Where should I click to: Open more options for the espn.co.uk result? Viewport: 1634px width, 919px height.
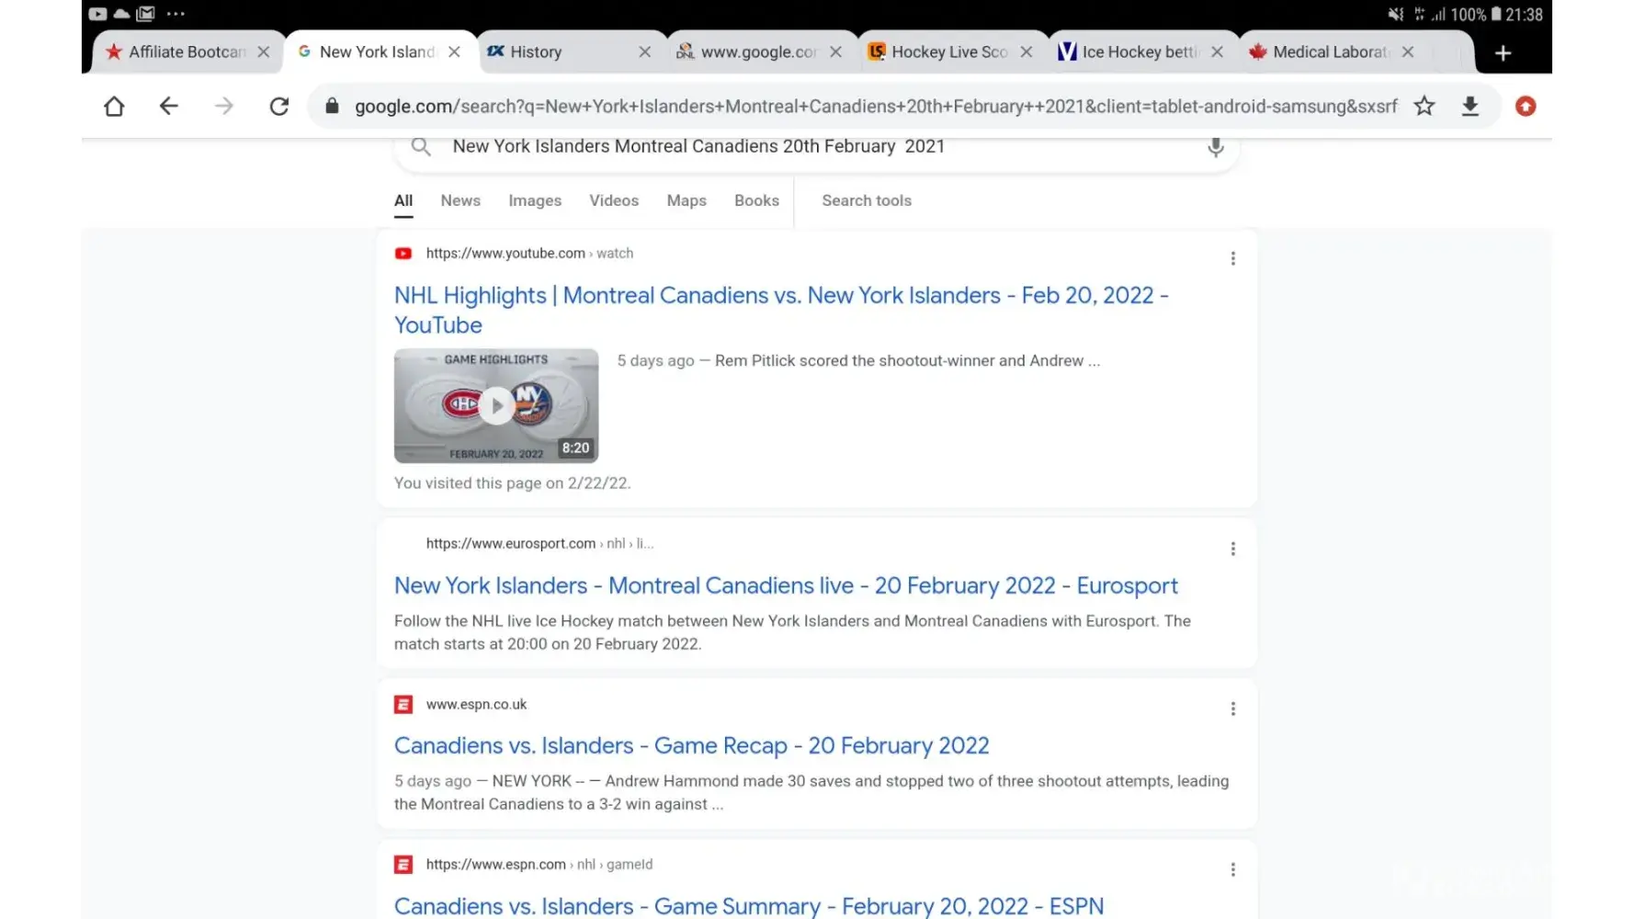click(x=1232, y=709)
